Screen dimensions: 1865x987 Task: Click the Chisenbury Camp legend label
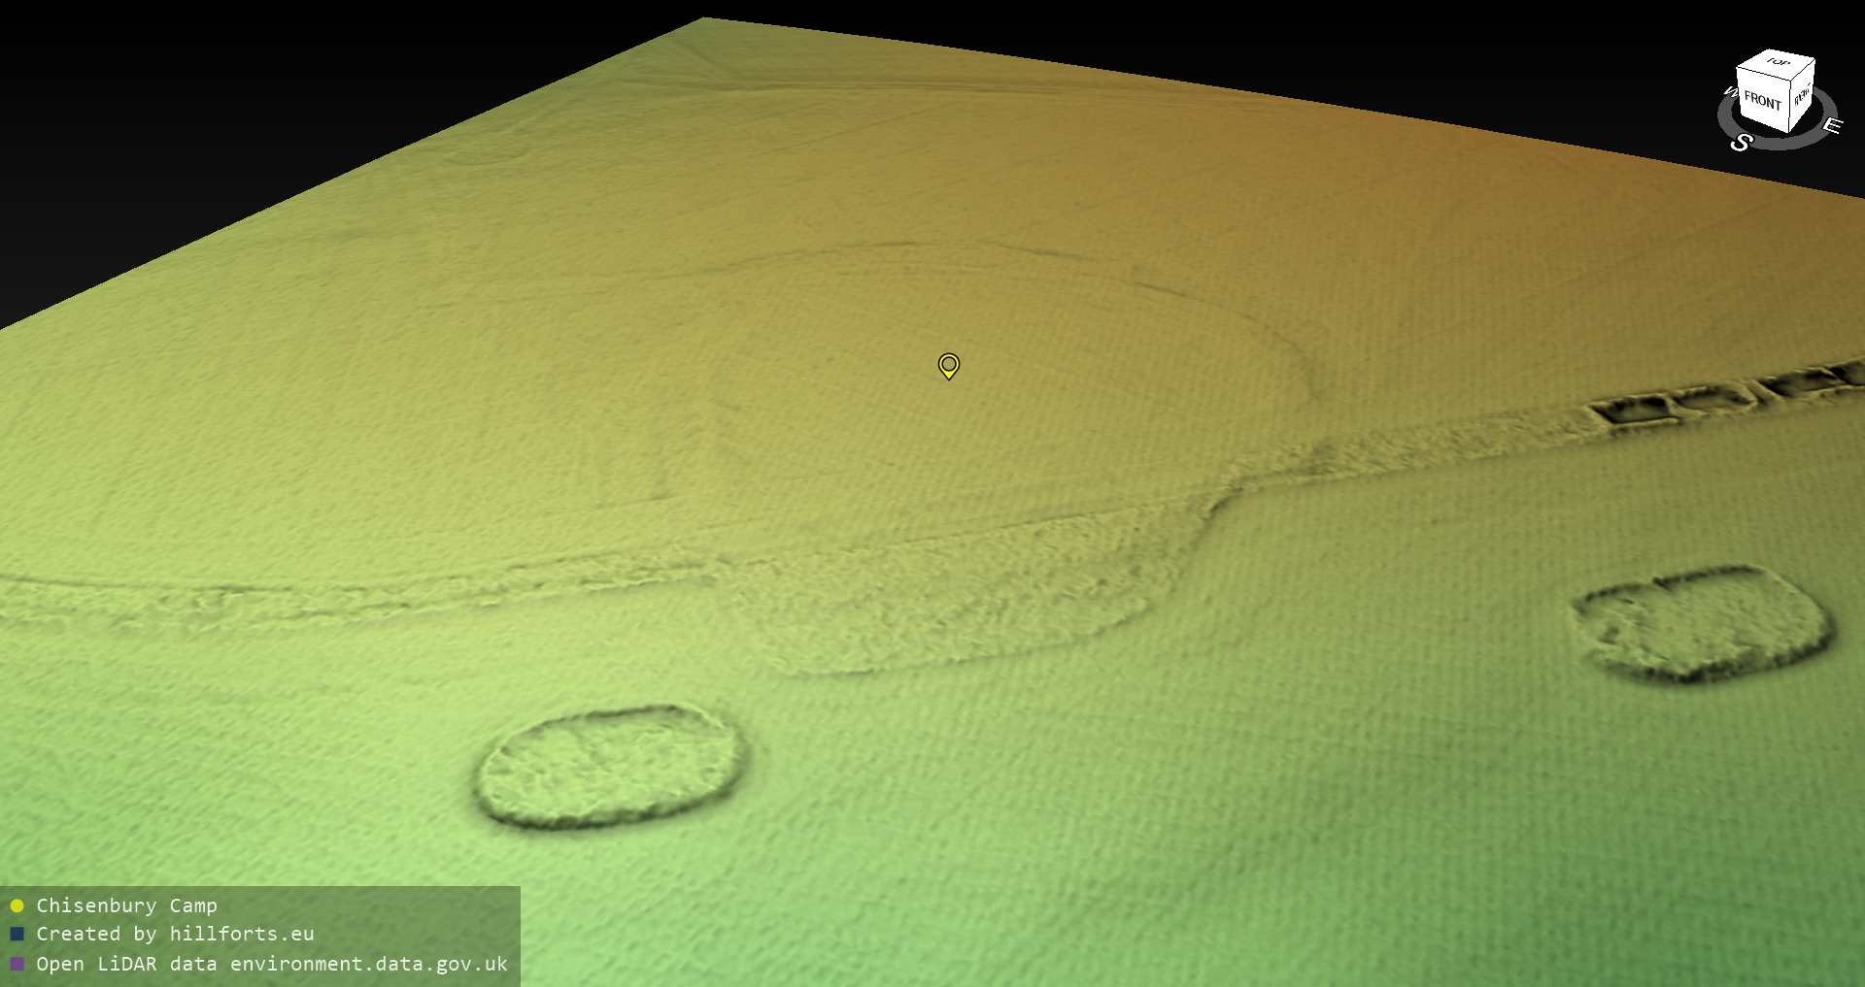(x=126, y=905)
